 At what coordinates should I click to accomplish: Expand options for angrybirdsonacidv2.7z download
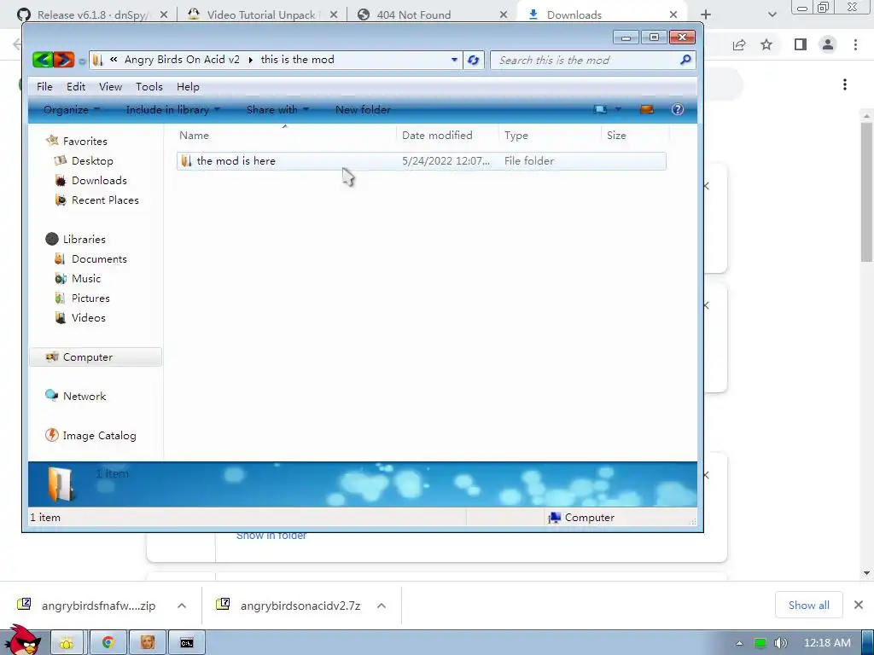(x=382, y=606)
